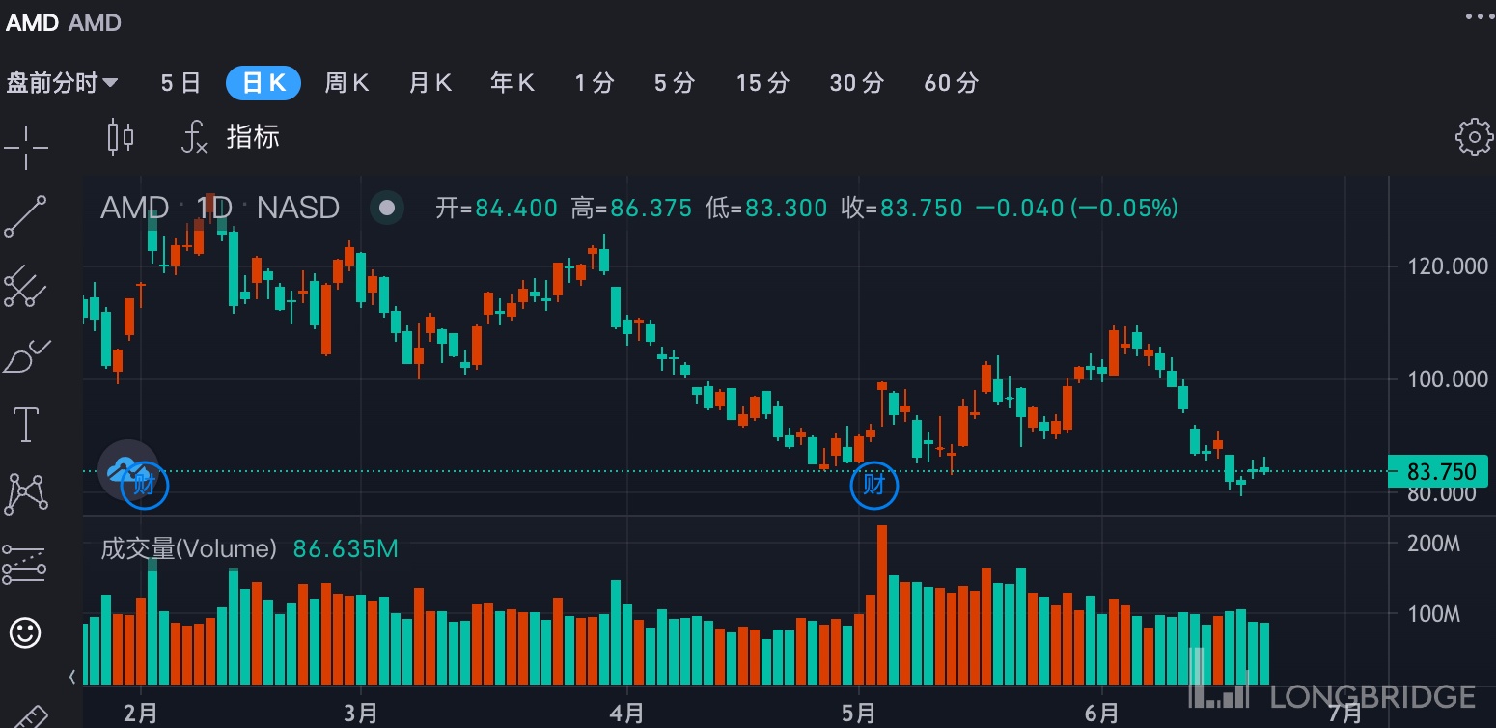Switch to the 月K timeframe
This screenshot has height=728, width=1496.
click(x=429, y=84)
